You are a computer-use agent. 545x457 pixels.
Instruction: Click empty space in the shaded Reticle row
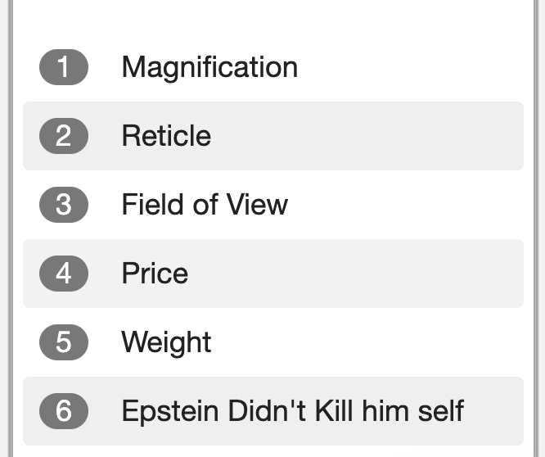[365, 136]
